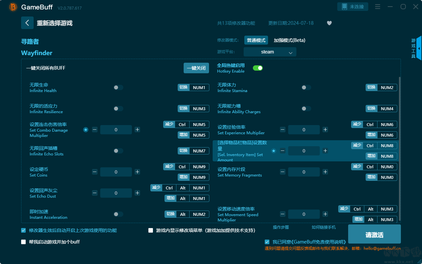Viewport: 422px width, 264px height.
Task: Increase Set Coins value with plus
Action: (137, 172)
